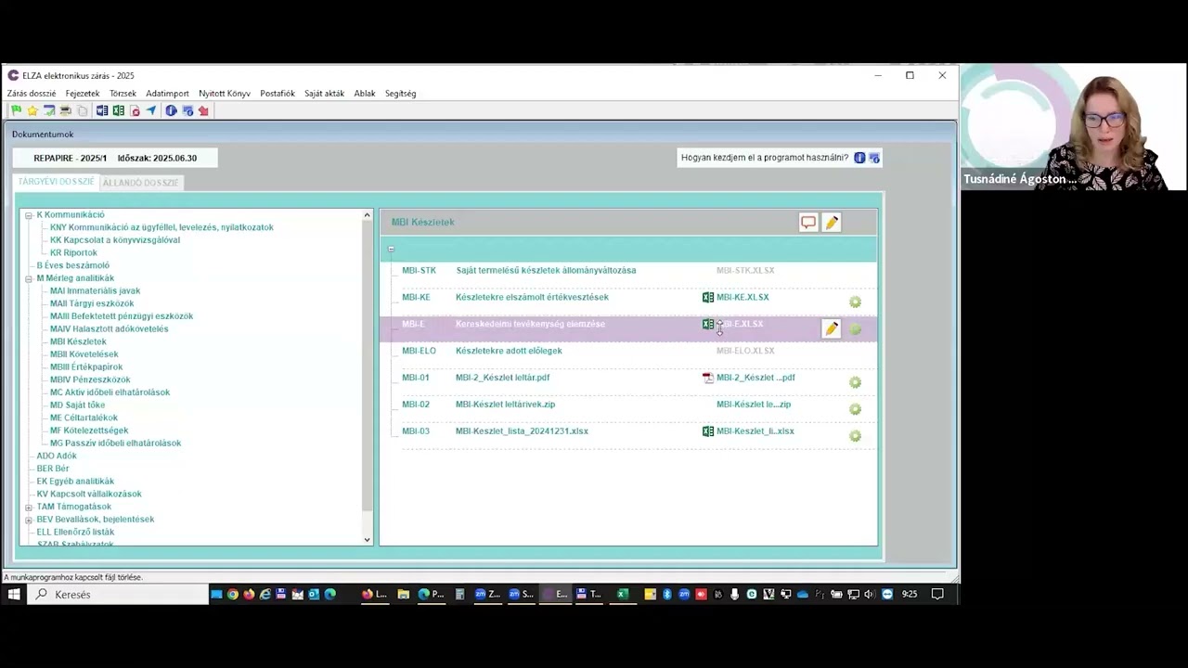Click the Windows Start button
The width and height of the screenshot is (1188, 668).
(14, 594)
